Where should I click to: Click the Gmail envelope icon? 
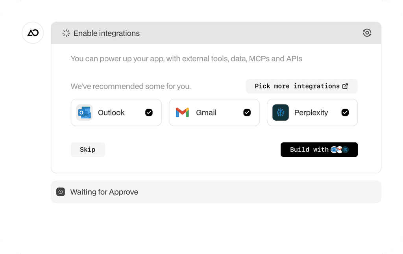click(x=183, y=112)
